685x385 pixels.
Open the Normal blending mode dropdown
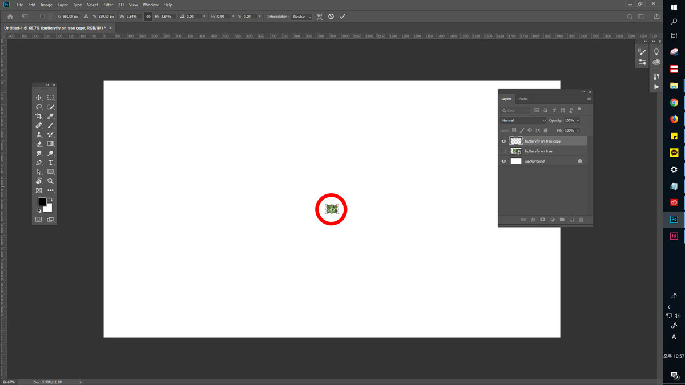[x=523, y=121]
